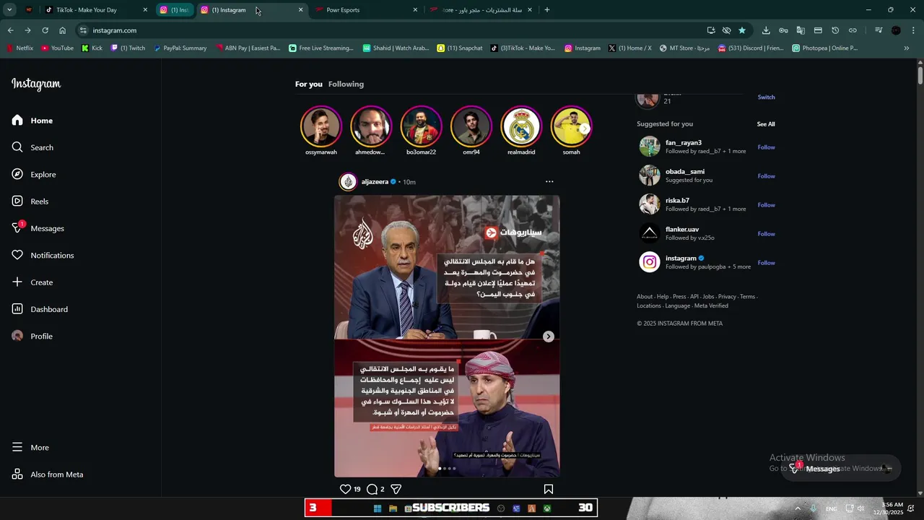924x520 pixels.
Task: Click the browser home button
Action: click(62, 30)
